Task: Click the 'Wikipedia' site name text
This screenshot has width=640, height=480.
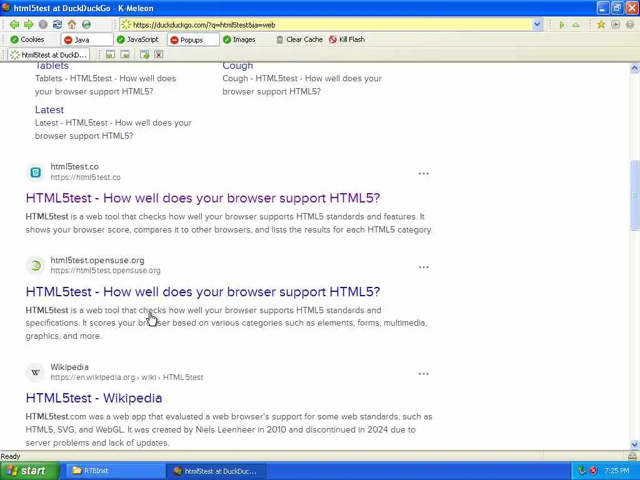Action: 69,367
